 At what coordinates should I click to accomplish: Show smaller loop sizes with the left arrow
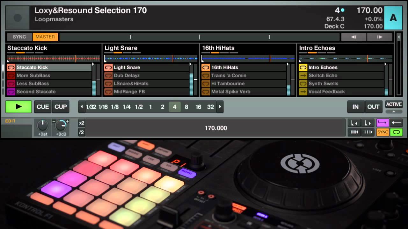[x=82, y=107]
